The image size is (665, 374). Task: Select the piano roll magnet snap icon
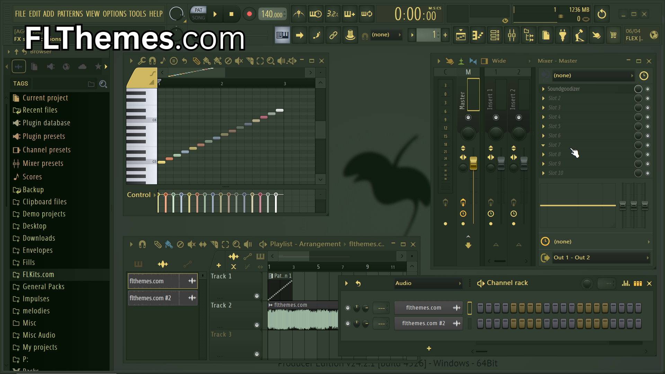(x=152, y=61)
